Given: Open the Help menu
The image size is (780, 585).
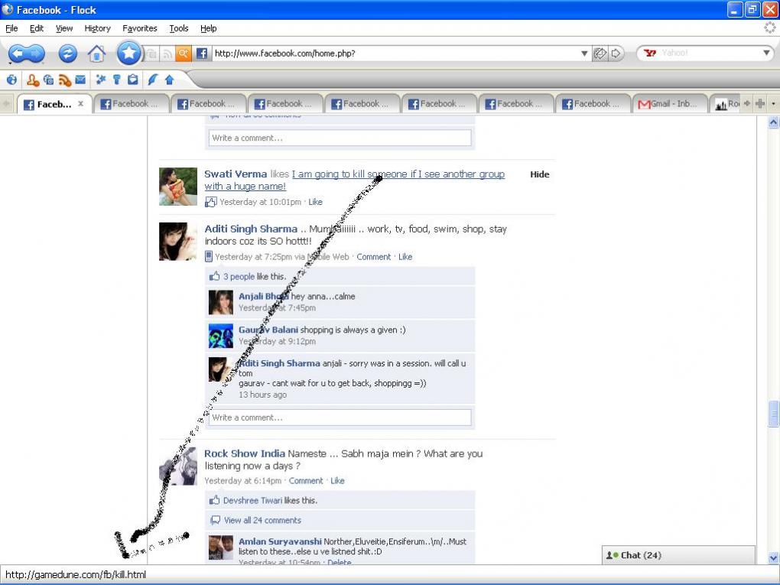Looking at the screenshot, I should tap(209, 28).
